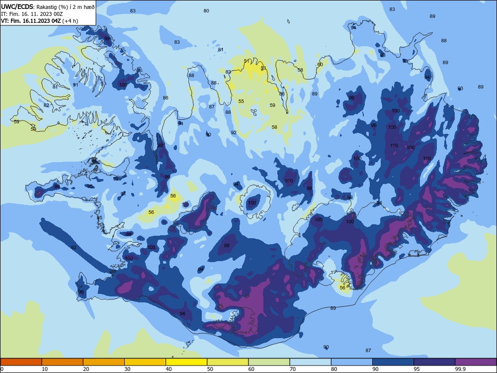The width and height of the screenshot is (497, 373).
Task: Click the legend tick label '10'
Action: coord(45,369)
